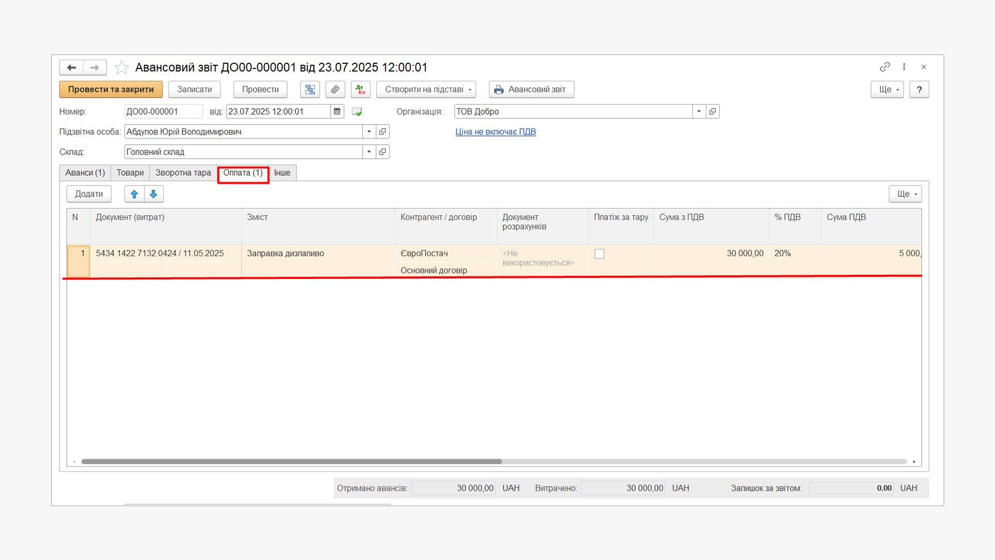995x560 pixels.
Task: Click the Ціна не включає ПДВ link
Action: (x=495, y=132)
